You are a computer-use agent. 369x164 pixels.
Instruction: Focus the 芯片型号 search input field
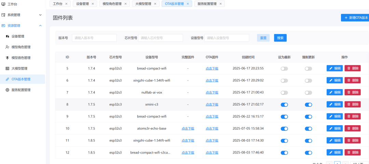160,38
